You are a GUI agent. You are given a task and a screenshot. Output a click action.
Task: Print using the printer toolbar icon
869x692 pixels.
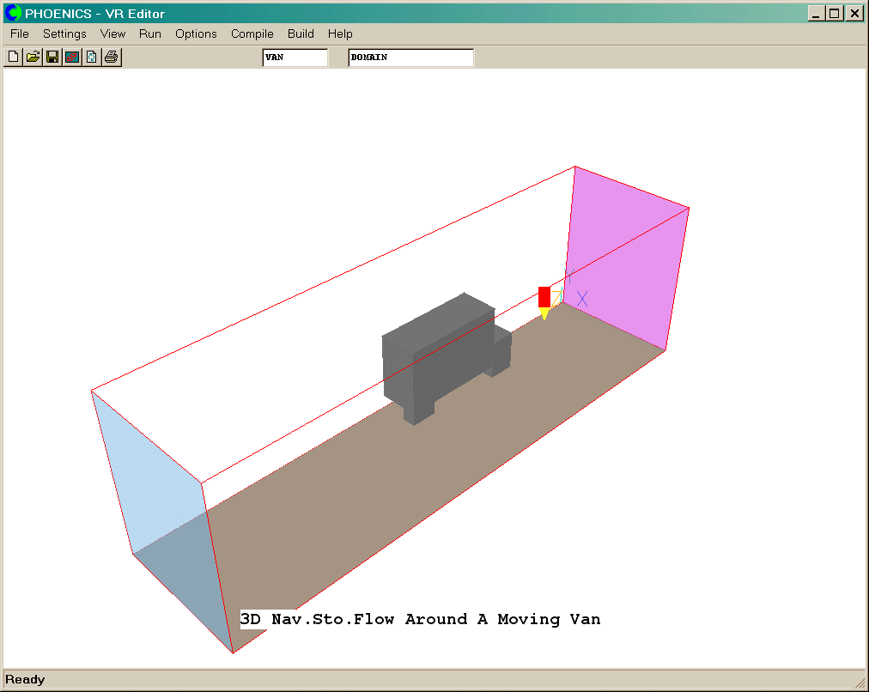(112, 58)
